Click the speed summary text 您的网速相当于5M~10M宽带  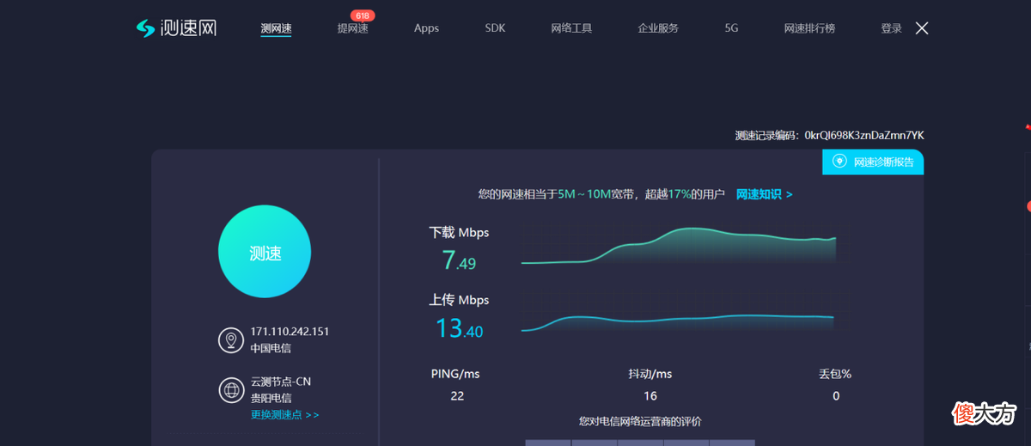tap(558, 194)
